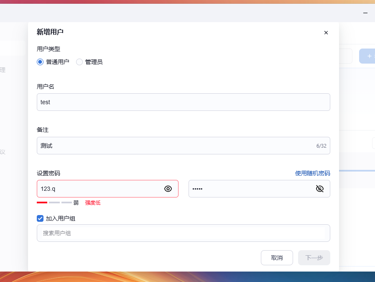Click 使用随机密码 link

312,173
